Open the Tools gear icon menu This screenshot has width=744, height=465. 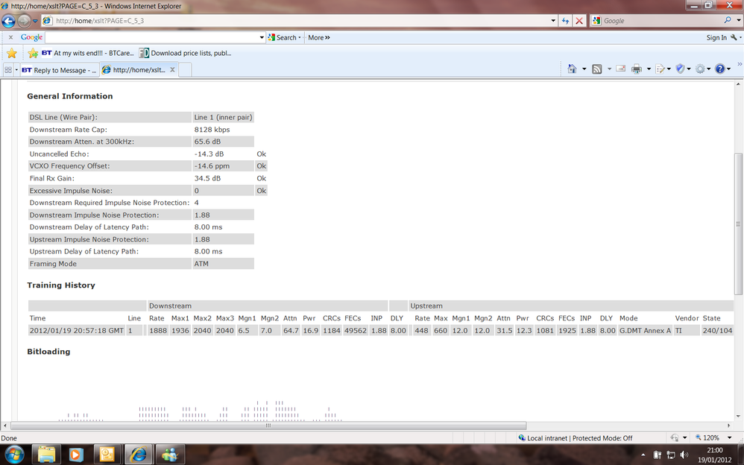[x=700, y=69]
